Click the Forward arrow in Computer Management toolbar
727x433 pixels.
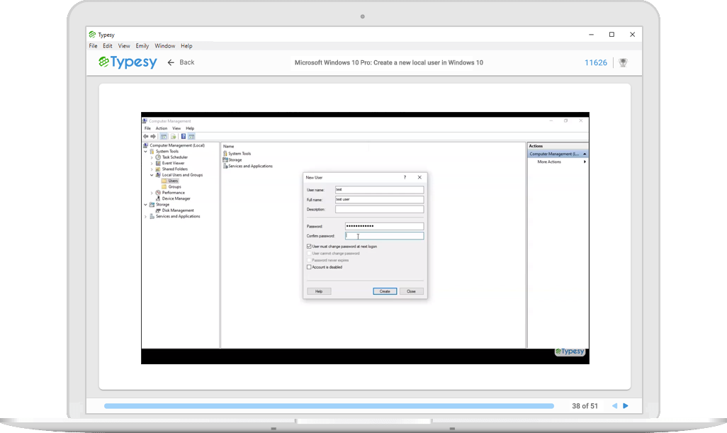pos(153,136)
